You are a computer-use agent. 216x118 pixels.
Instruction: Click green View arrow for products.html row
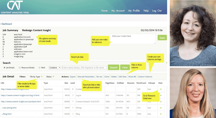coord(161,102)
